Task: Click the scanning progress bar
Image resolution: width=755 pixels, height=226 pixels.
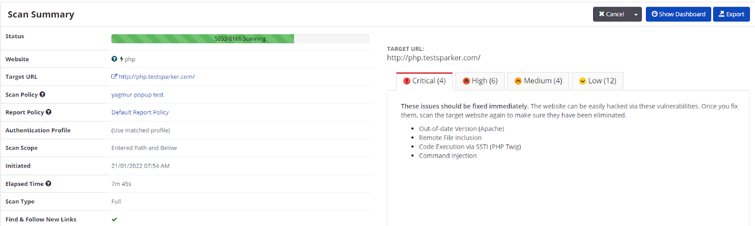Action: pos(240,39)
